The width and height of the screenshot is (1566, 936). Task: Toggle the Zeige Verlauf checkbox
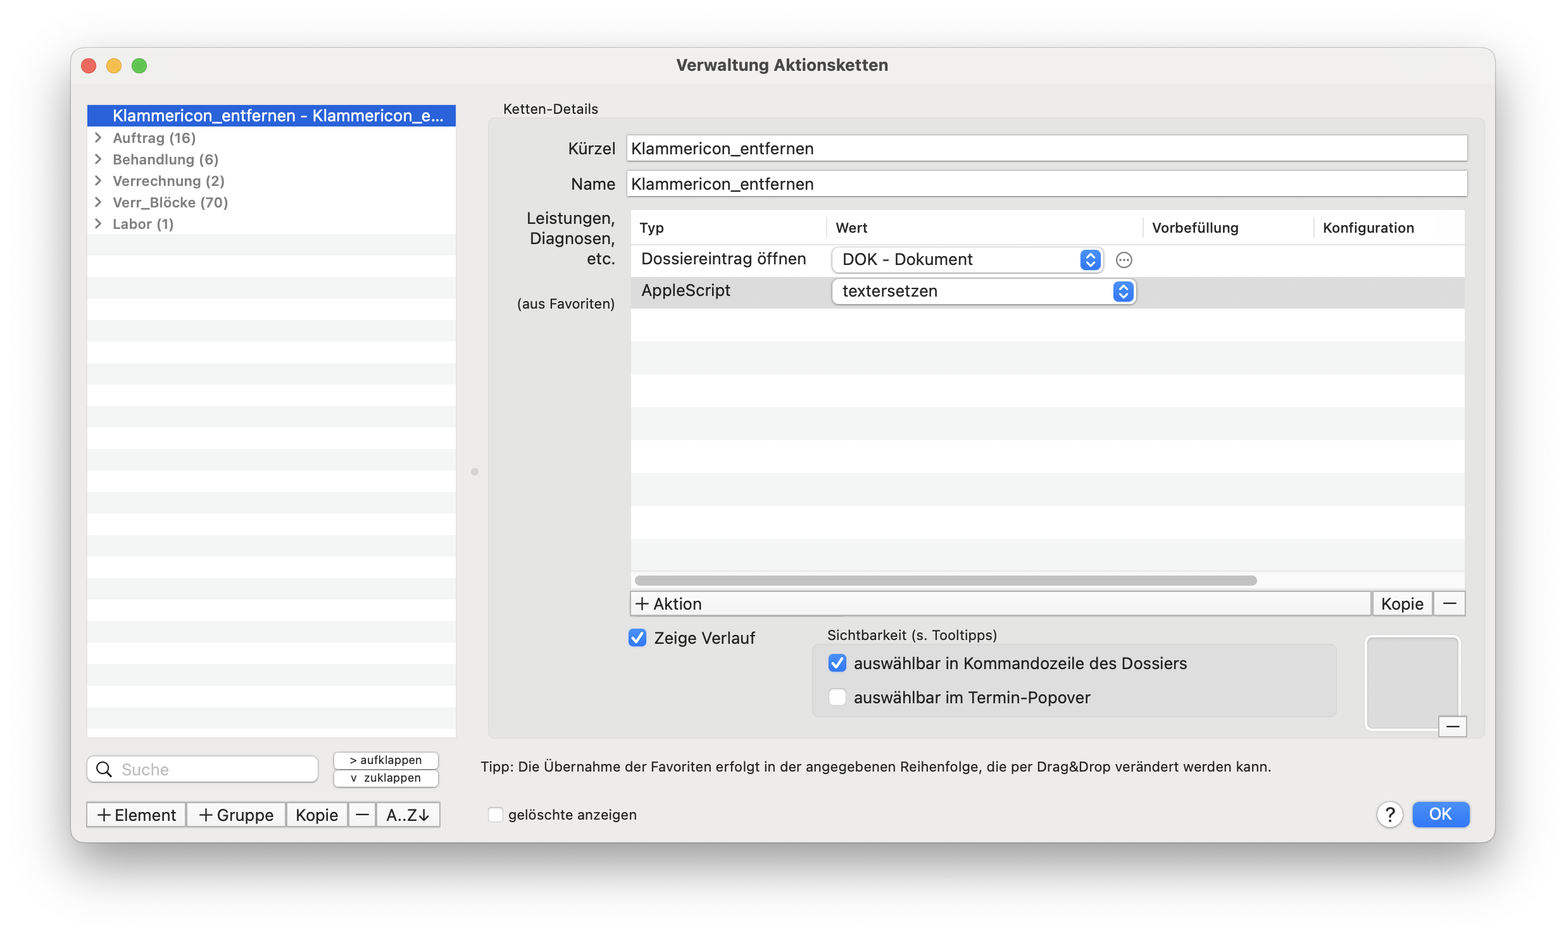coord(637,637)
